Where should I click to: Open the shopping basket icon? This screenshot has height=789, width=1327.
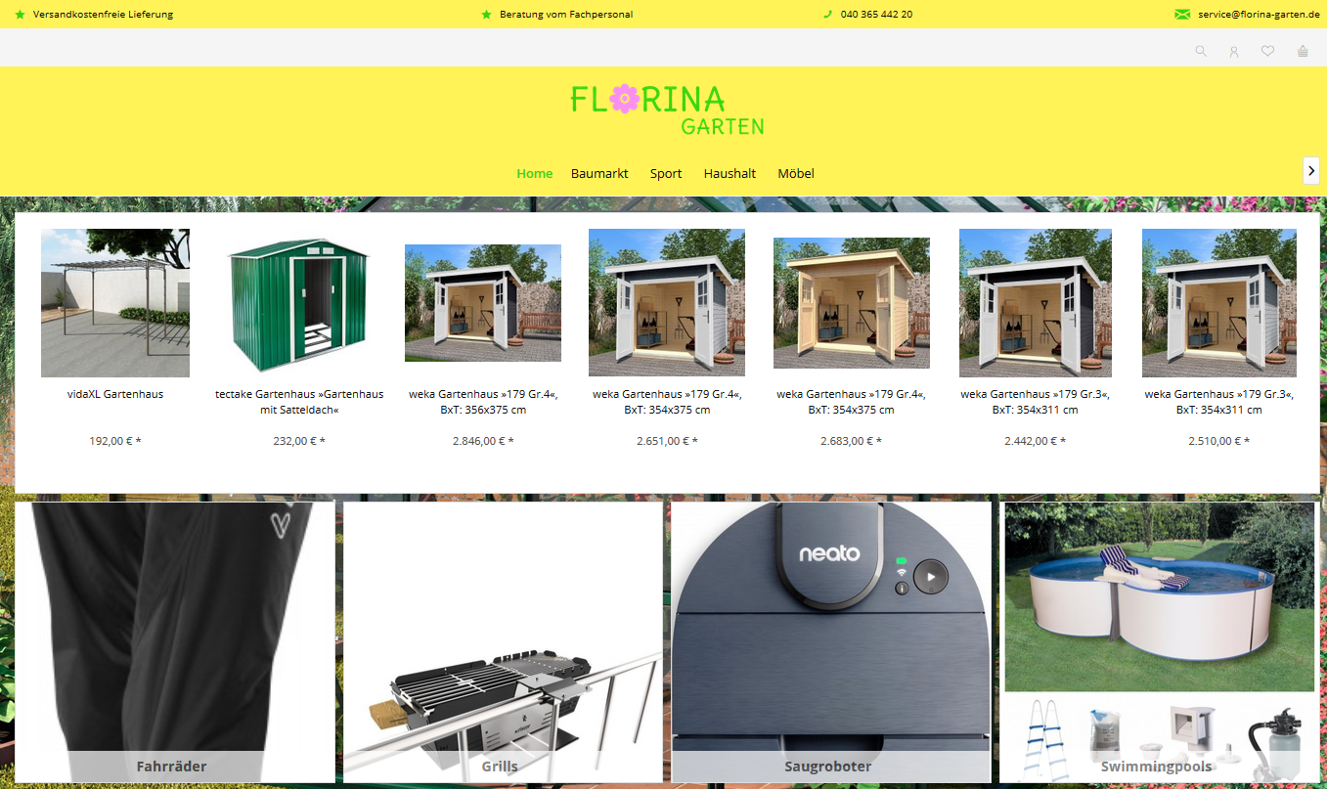1303,52
